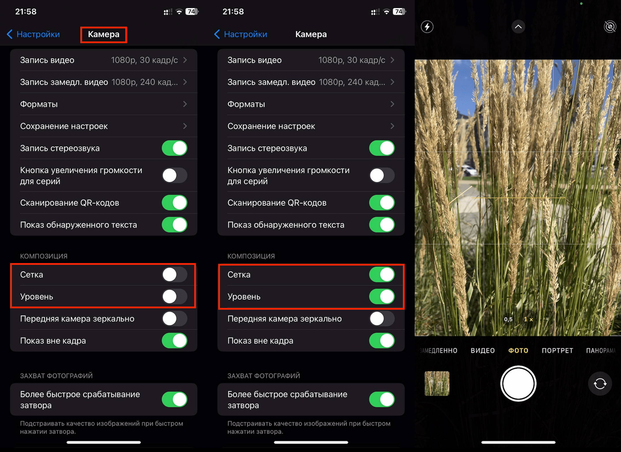Switch to ВИДЕО camera mode

tap(483, 350)
